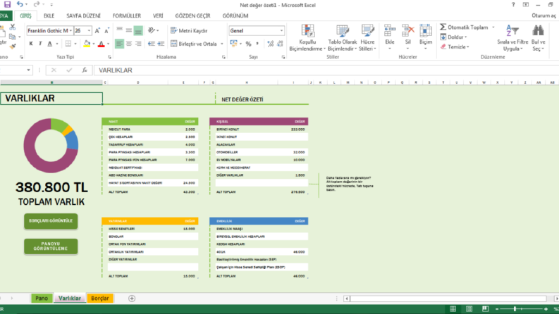559x314 pixels.
Task: Toggle italic formatting (T)
Action: 40,44
